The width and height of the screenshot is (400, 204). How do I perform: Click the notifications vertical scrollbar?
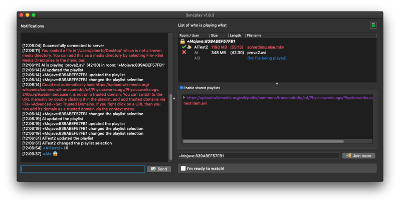[x=170, y=126]
